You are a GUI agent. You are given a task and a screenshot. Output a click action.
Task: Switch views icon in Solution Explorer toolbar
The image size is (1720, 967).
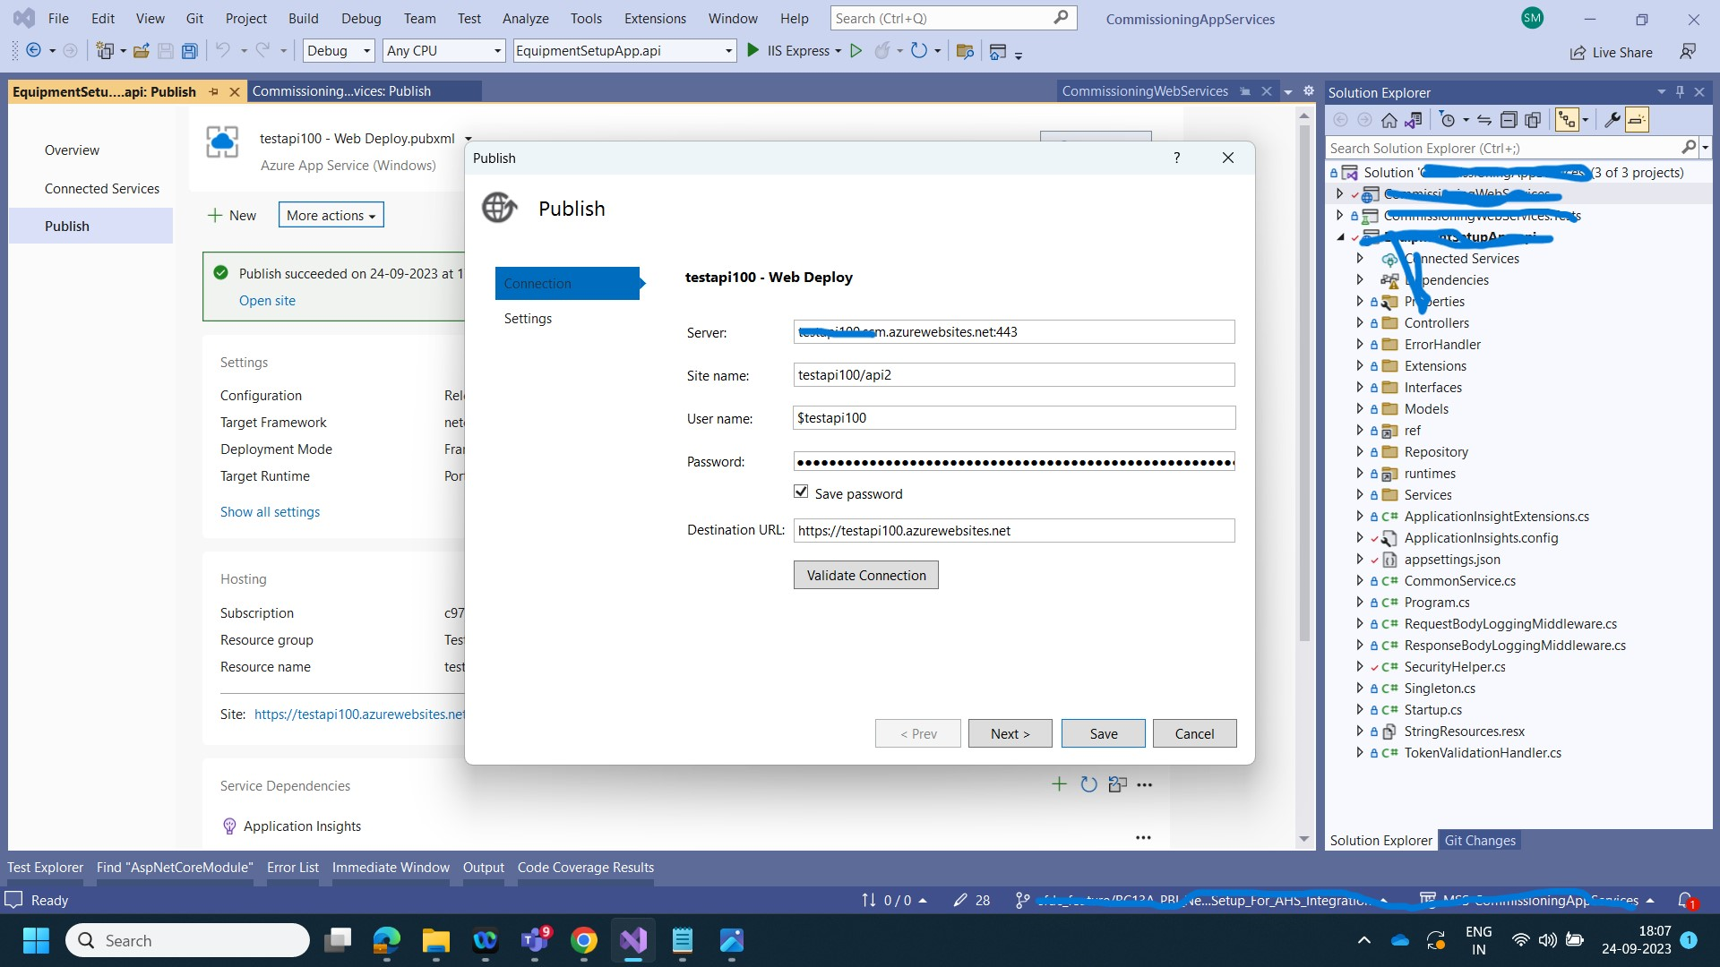click(1413, 120)
